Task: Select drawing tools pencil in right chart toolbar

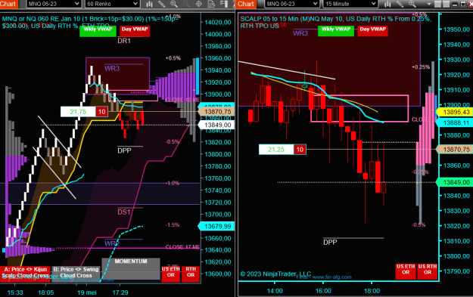Action: 400,4
